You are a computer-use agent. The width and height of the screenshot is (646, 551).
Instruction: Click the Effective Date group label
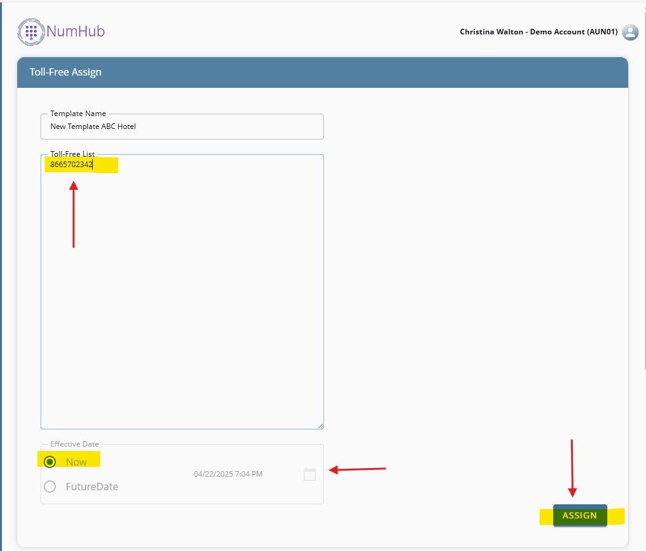[74, 444]
